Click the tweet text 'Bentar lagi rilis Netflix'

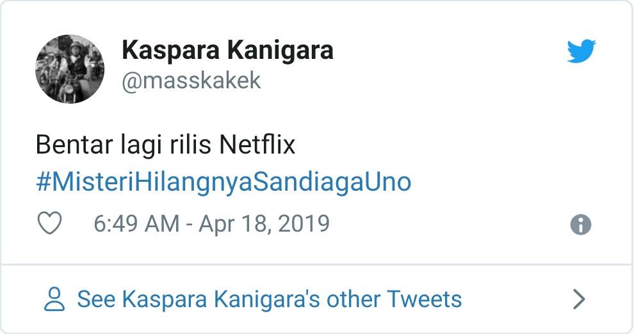coord(165,145)
